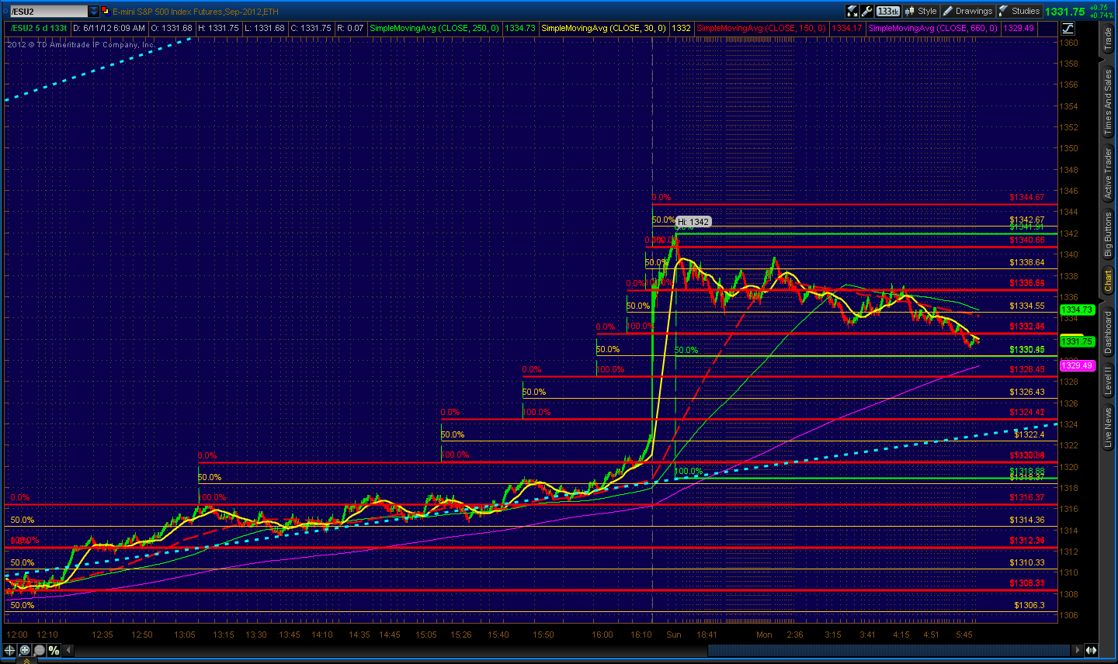This screenshot has width=1118, height=664.
Task: Click the Hi: 1342 high price bubble
Action: tap(693, 222)
